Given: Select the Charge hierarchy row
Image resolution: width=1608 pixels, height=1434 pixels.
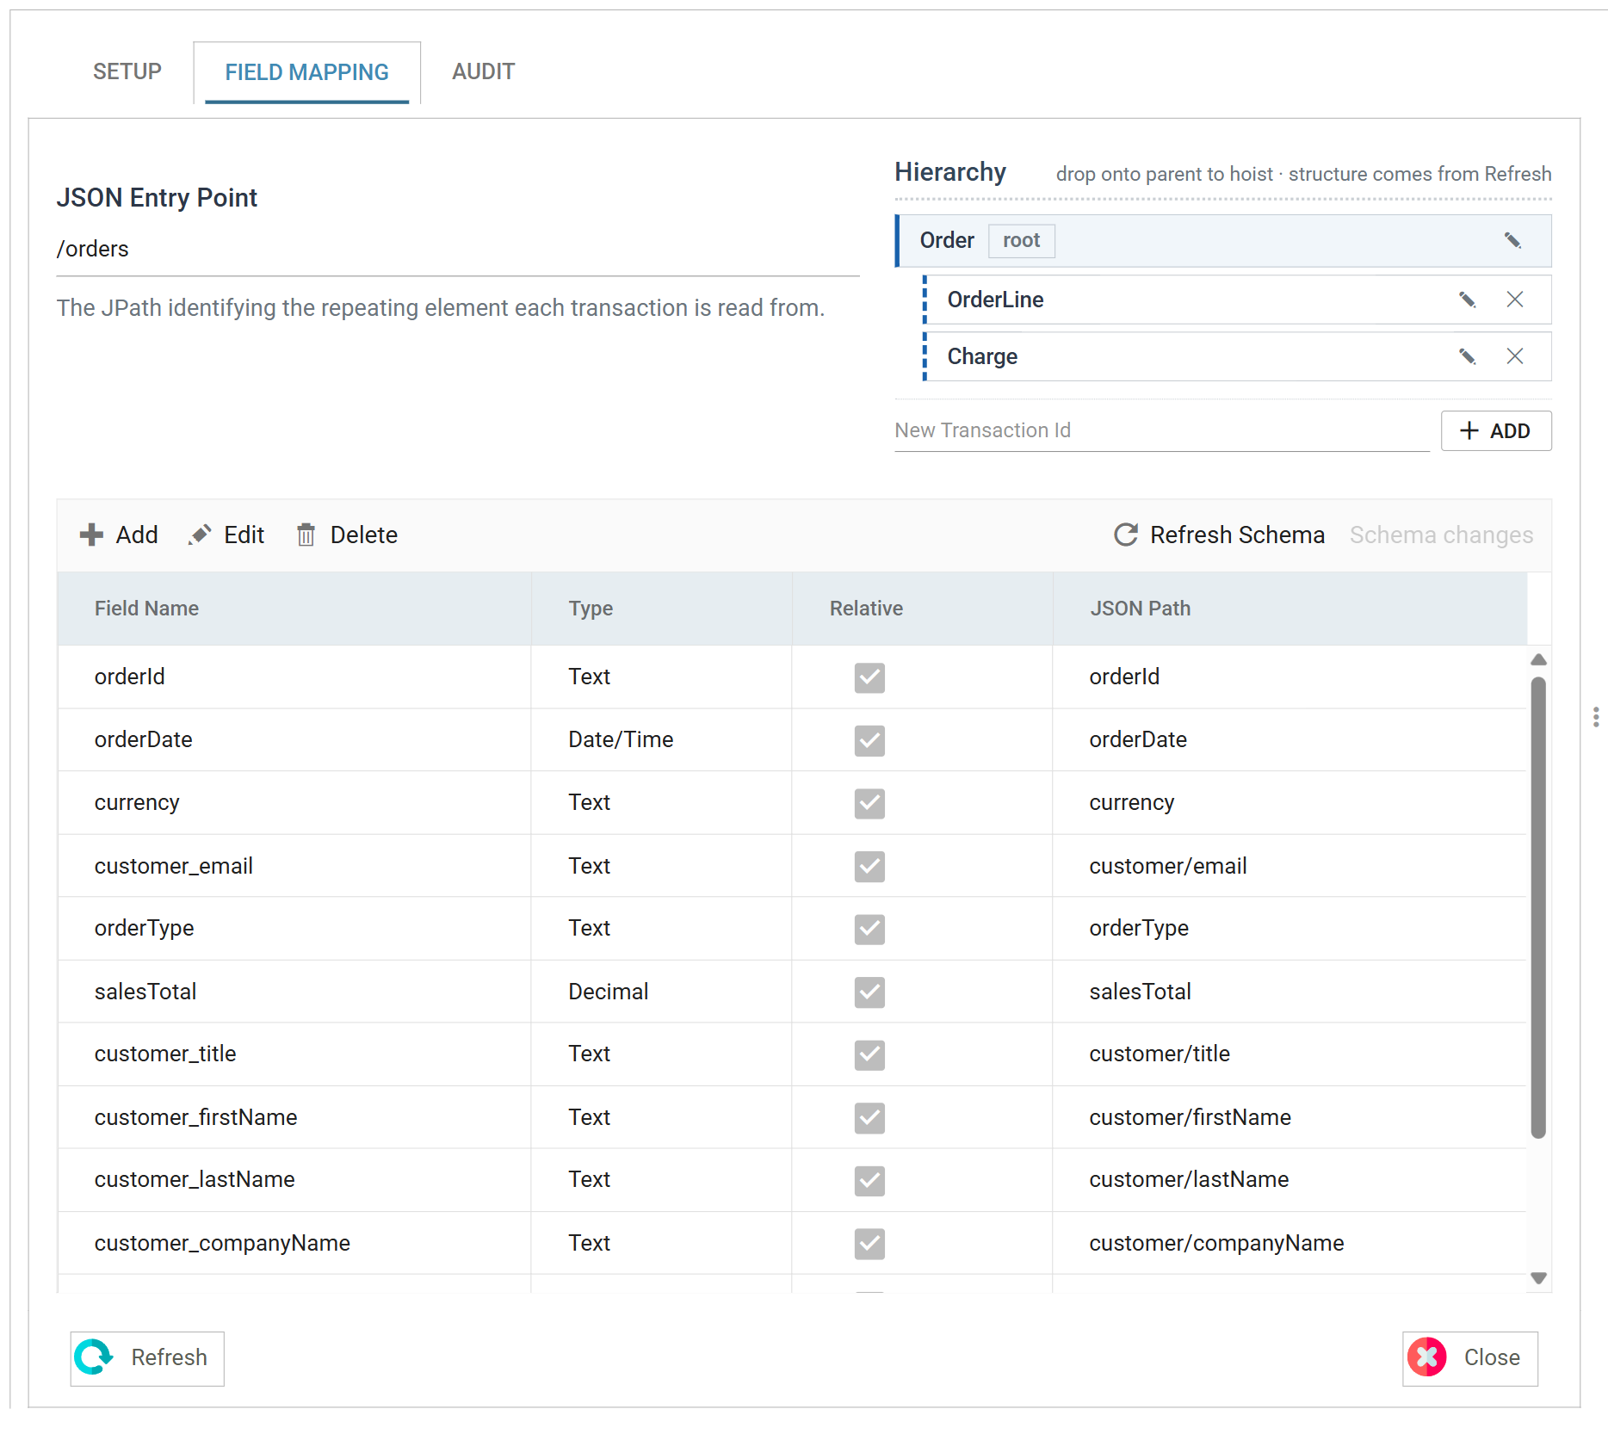Looking at the screenshot, I should (x=1238, y=356).
